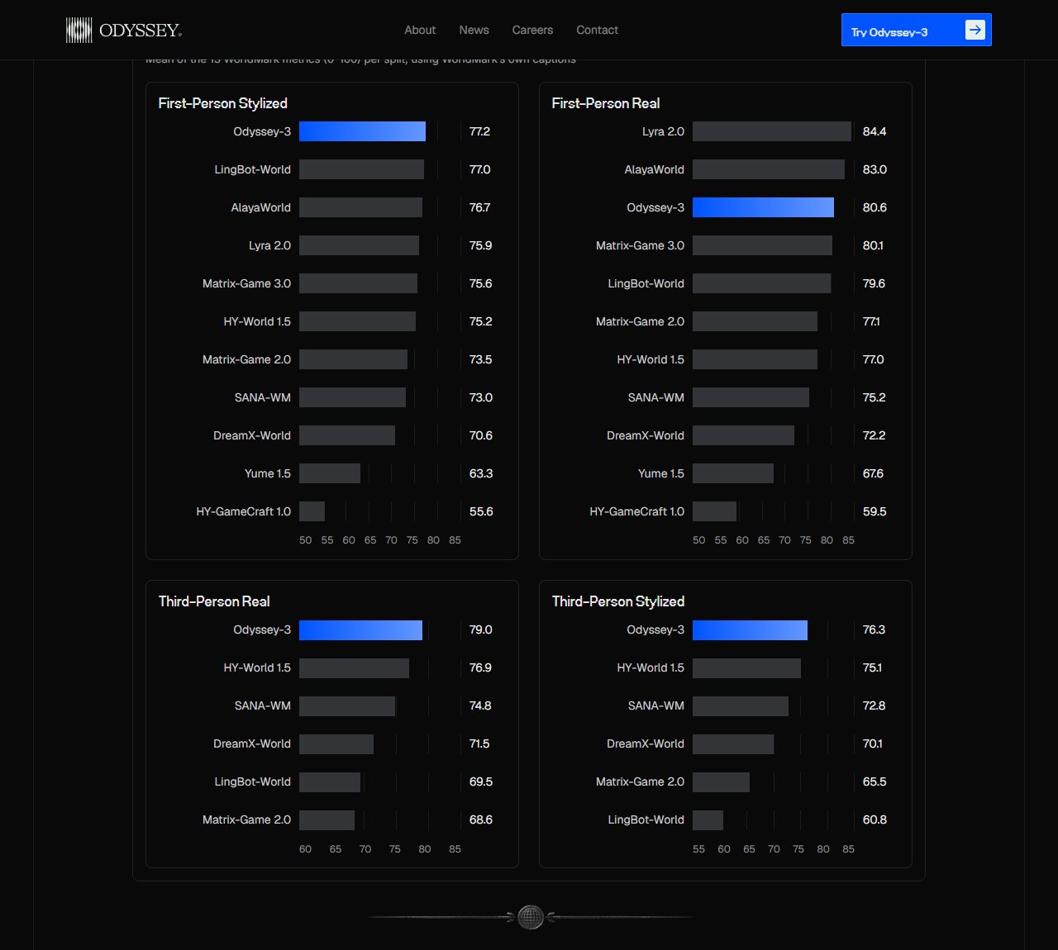The width and height of the screenshot is (1058, 950).
Task: Click SANA-WM label in Third-Person Real
Action: coord(263,705)
